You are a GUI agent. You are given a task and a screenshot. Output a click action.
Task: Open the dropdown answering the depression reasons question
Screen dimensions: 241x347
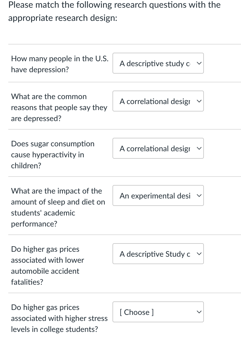[x=158, y=101]
